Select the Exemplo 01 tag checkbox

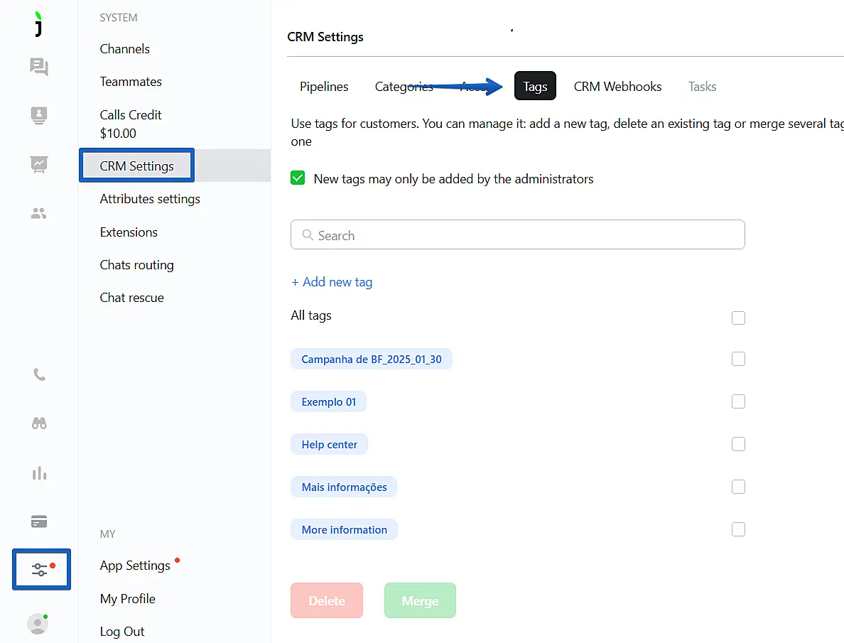point(738,402)
